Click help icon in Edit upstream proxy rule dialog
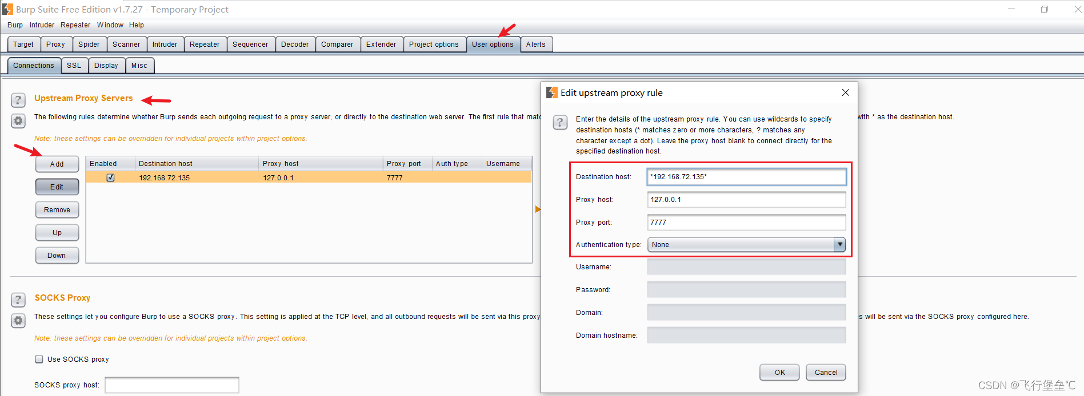Viewport: 1084px width, 396px height. (x=560, y=123)
